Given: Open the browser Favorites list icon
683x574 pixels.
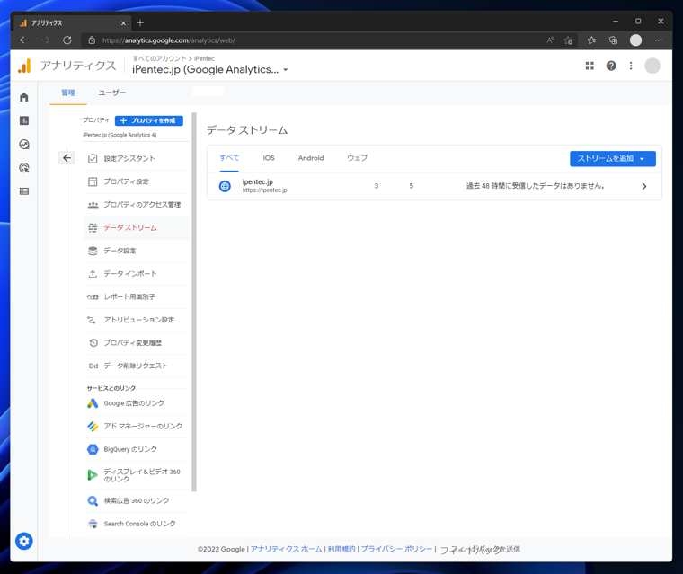Looking at the screenshot, I should [x=591, y=40].
